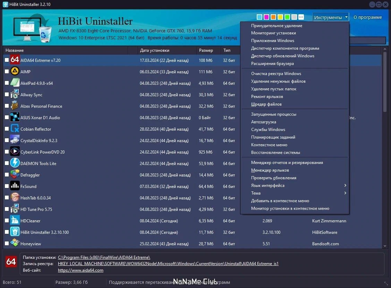Click the Defraggler icon
The image size is (391, 288).
(15, 175)
